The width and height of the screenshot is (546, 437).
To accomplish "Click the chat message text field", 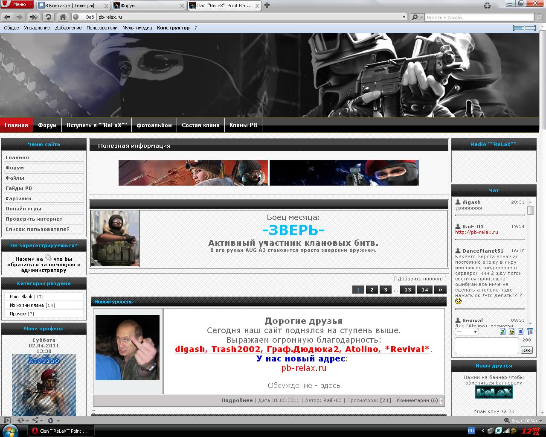I will pos(487,346).
